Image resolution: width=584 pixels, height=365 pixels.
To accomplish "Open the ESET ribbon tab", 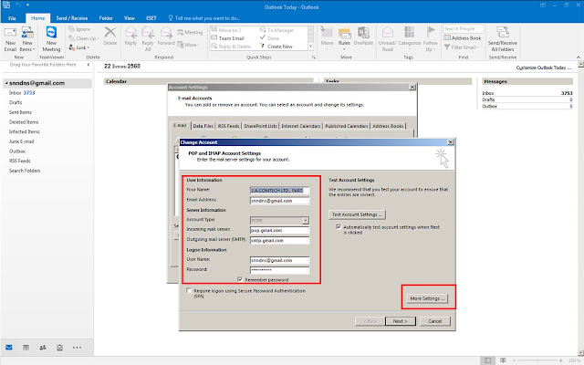I will 151,18.
